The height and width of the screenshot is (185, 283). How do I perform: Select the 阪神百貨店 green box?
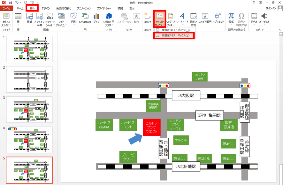point(229,125)
